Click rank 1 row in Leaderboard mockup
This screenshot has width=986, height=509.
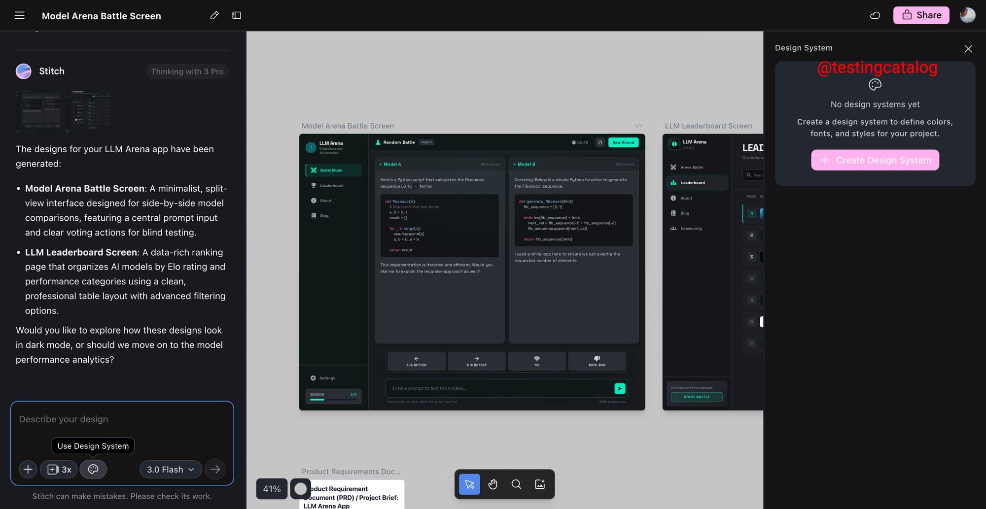click(753, 213)
